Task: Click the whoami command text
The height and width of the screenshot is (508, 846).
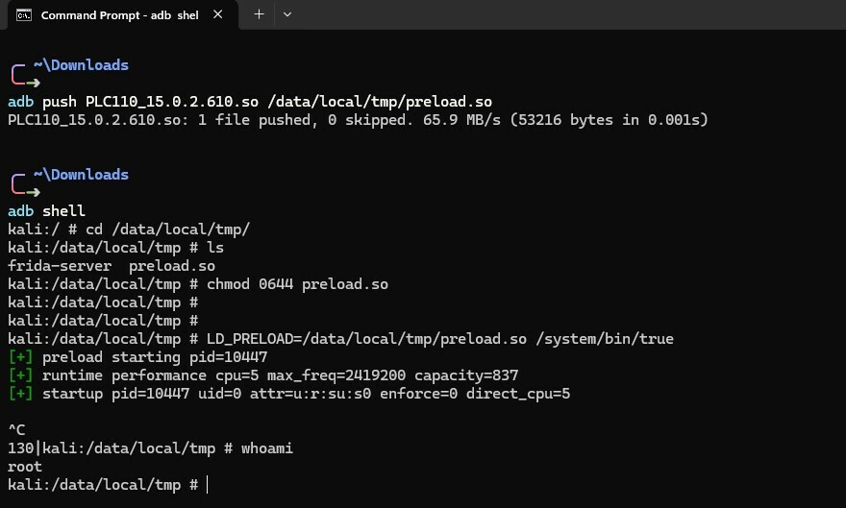Action: tap(267, 448)
